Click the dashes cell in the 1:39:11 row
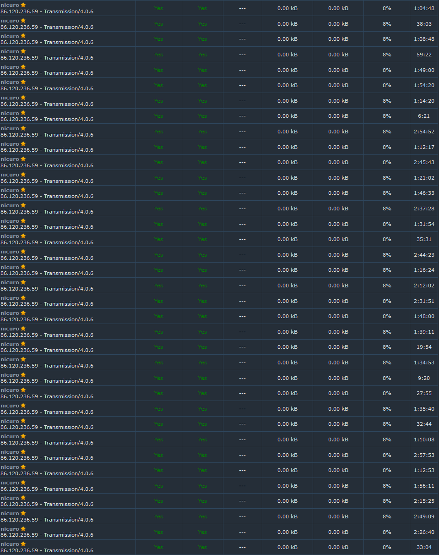The image size is (439, 555). tap(242, 332)
